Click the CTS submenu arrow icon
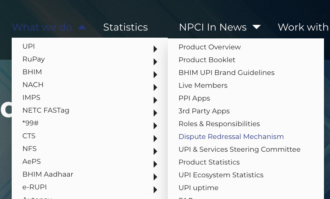This screenshot has height=199, width=330. (x=155, y=139)
